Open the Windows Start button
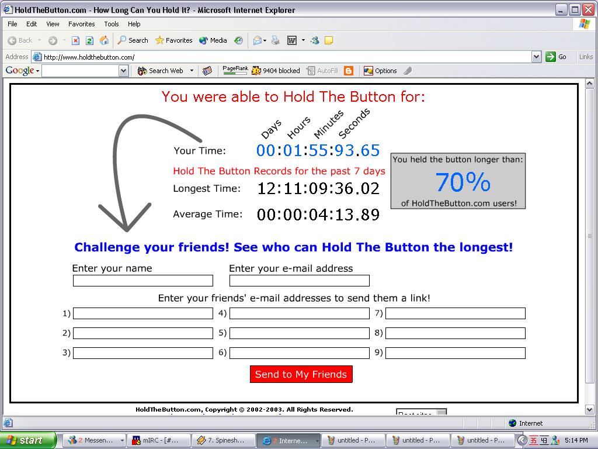 27,440
